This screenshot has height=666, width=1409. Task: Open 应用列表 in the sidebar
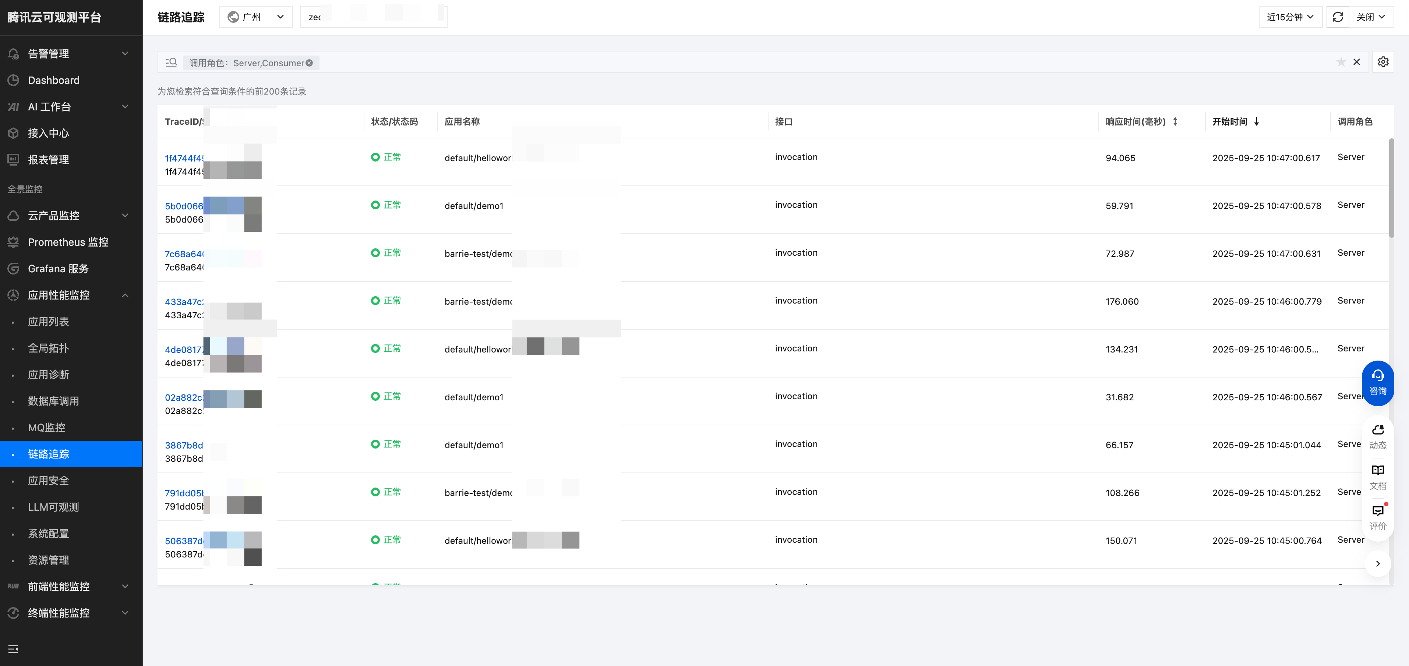point(48,322)
